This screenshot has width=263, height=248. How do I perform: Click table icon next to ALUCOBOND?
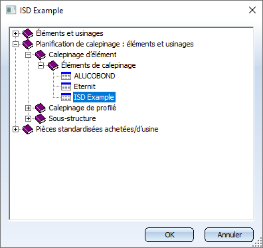coord(66,76)
